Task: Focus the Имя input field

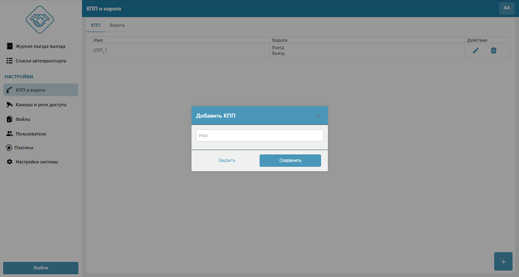Action: [259, 135]
